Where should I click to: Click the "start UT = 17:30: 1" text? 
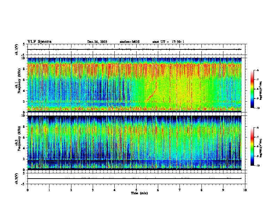tap(168, 42)
